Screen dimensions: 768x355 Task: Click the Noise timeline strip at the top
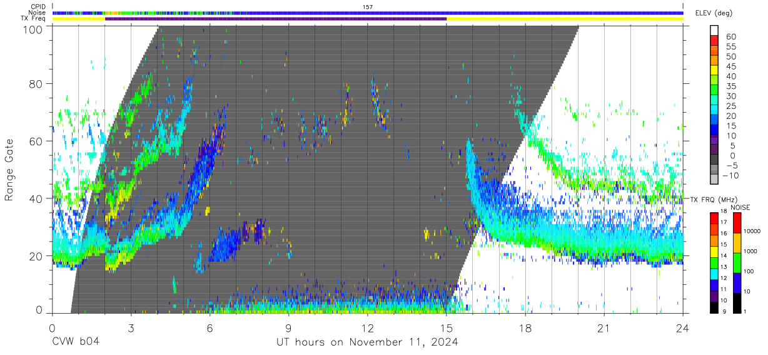click(368, 13)
